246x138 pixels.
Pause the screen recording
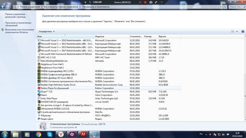click(140, 2)
